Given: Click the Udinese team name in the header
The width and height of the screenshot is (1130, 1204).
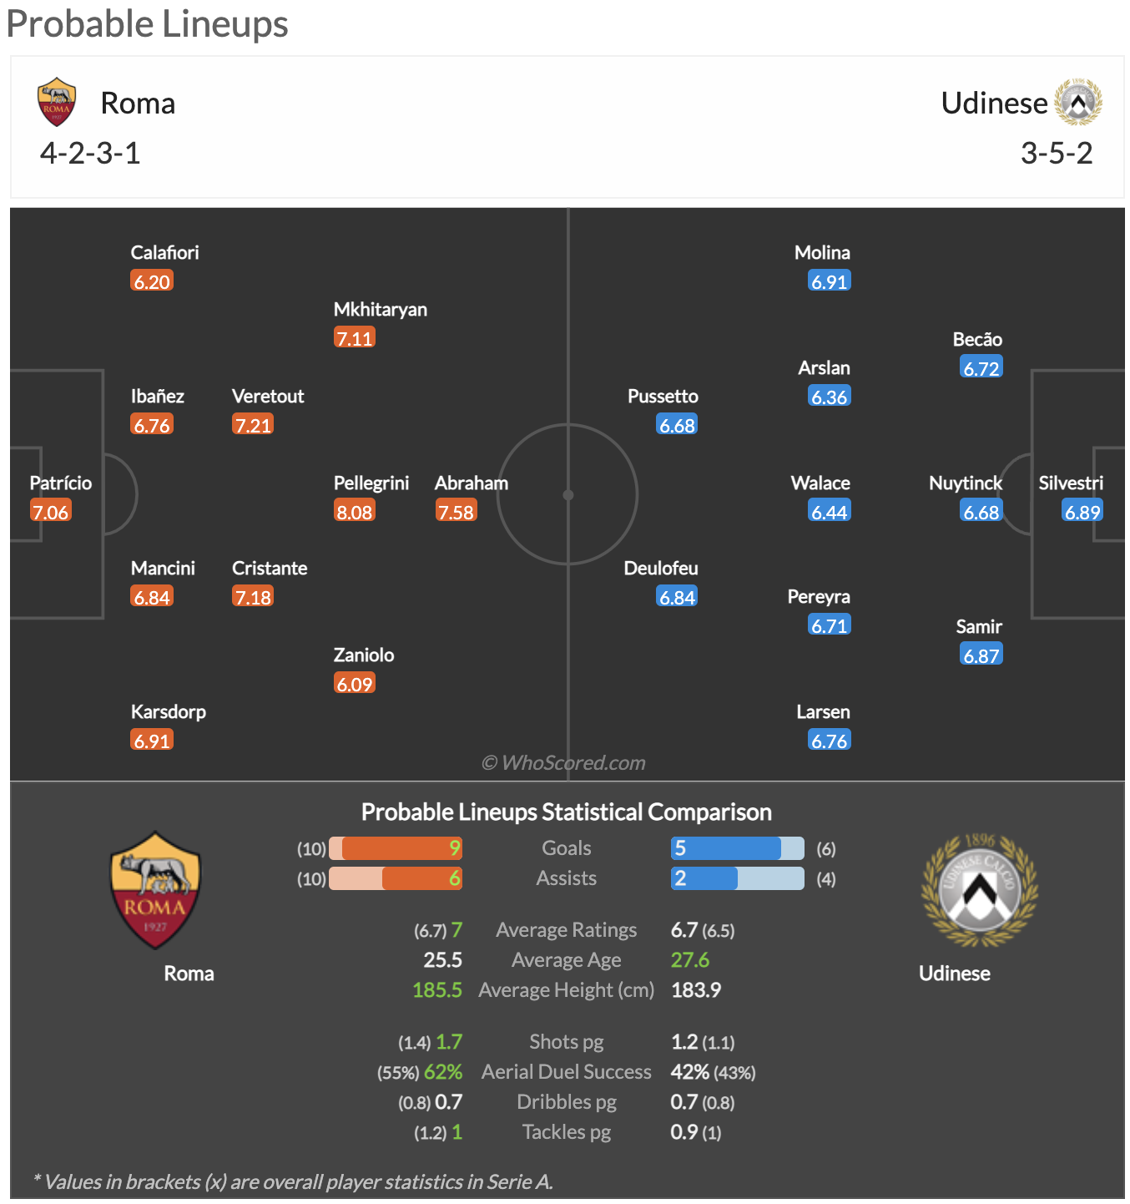Looking at the screenshot, I should [x=994, y=104].
